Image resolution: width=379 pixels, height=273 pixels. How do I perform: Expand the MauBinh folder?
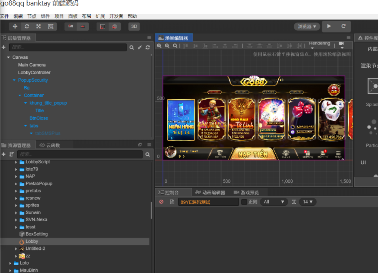pos(10,270)
